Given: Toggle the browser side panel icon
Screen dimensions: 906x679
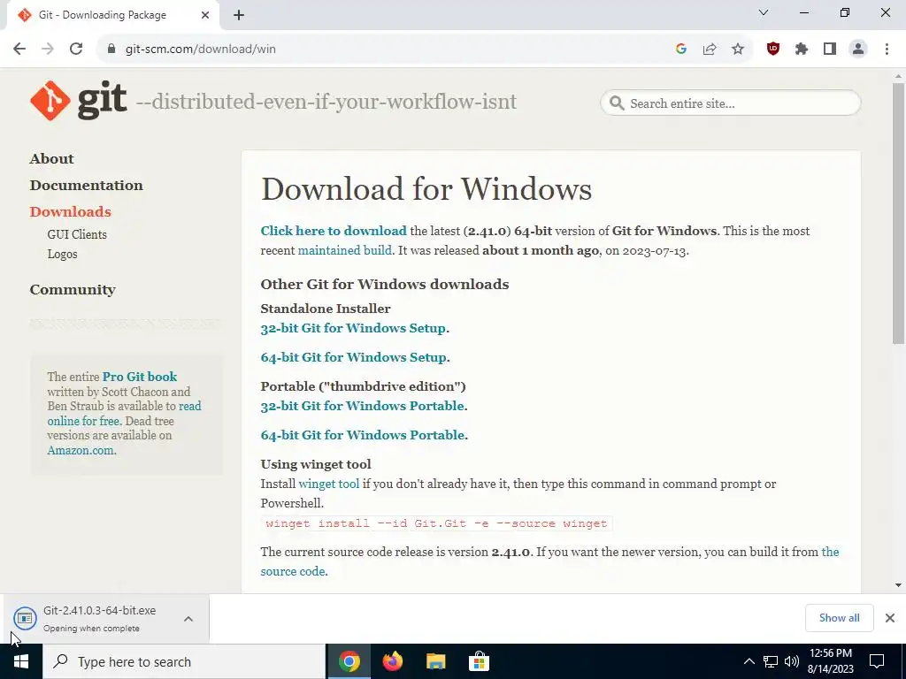Looking at the screenshot, I should click(x=830, y=50).
